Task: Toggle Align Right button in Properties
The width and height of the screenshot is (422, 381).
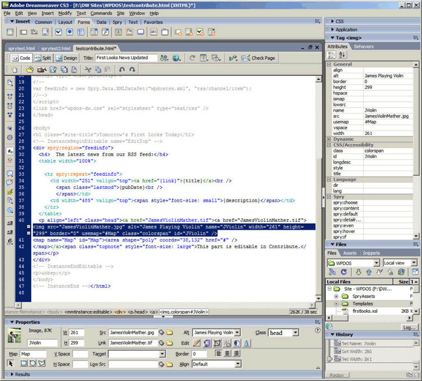Action: tap(236, 353)
